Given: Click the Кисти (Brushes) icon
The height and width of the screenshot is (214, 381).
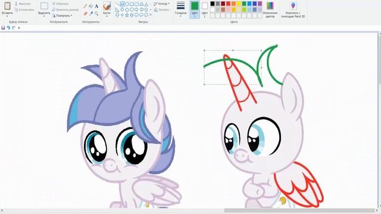Looking at the screenshot, I should (107, 7).
